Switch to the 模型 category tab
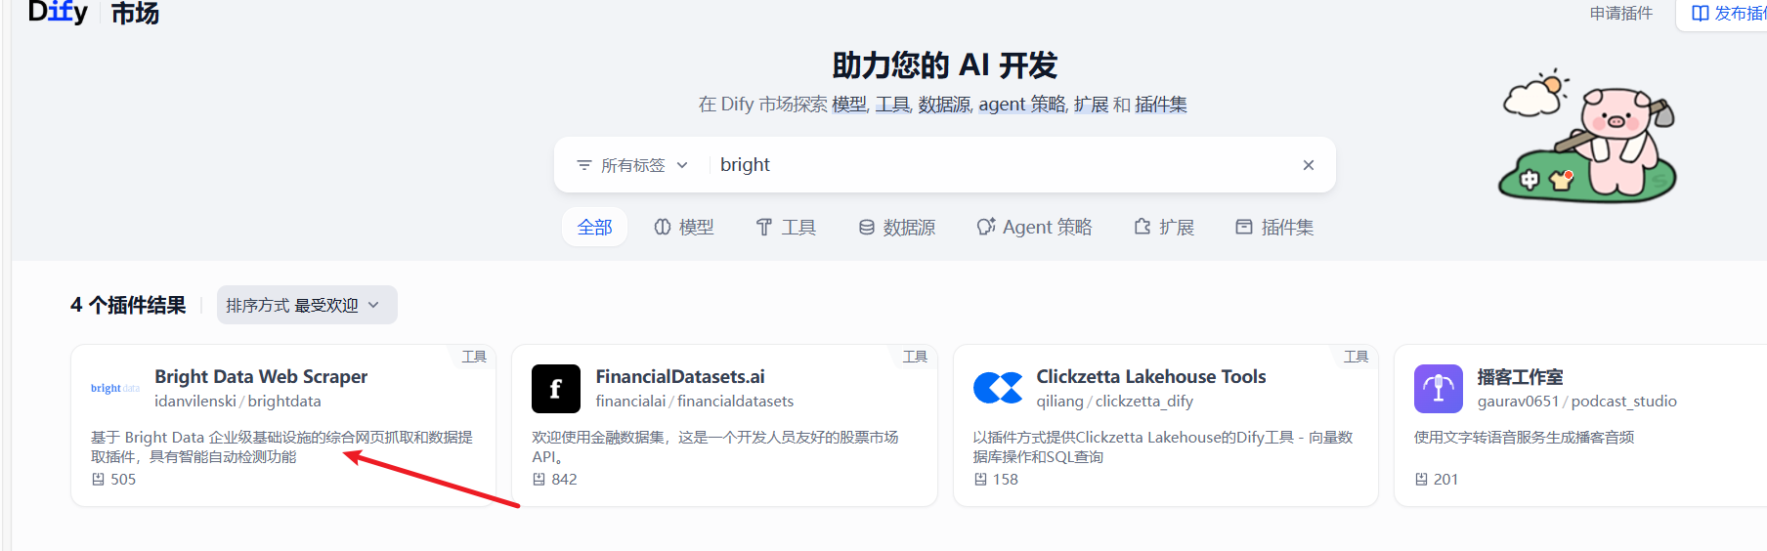Image resolution: width=1767 pixels, height=551 pixels. click(x=684, y=227)
